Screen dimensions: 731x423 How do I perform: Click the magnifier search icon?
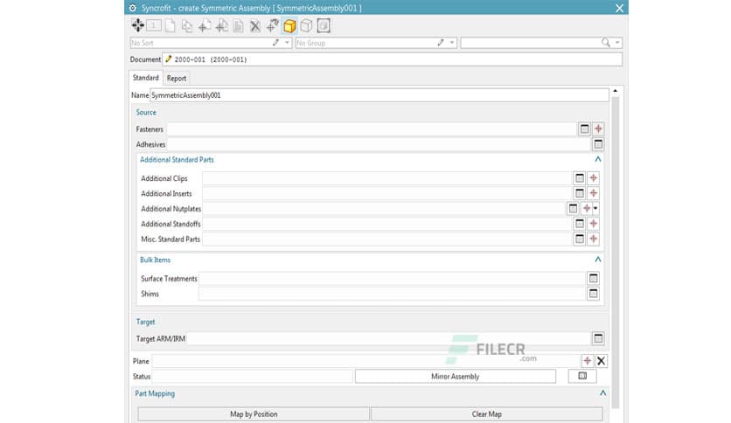(606, 43)
